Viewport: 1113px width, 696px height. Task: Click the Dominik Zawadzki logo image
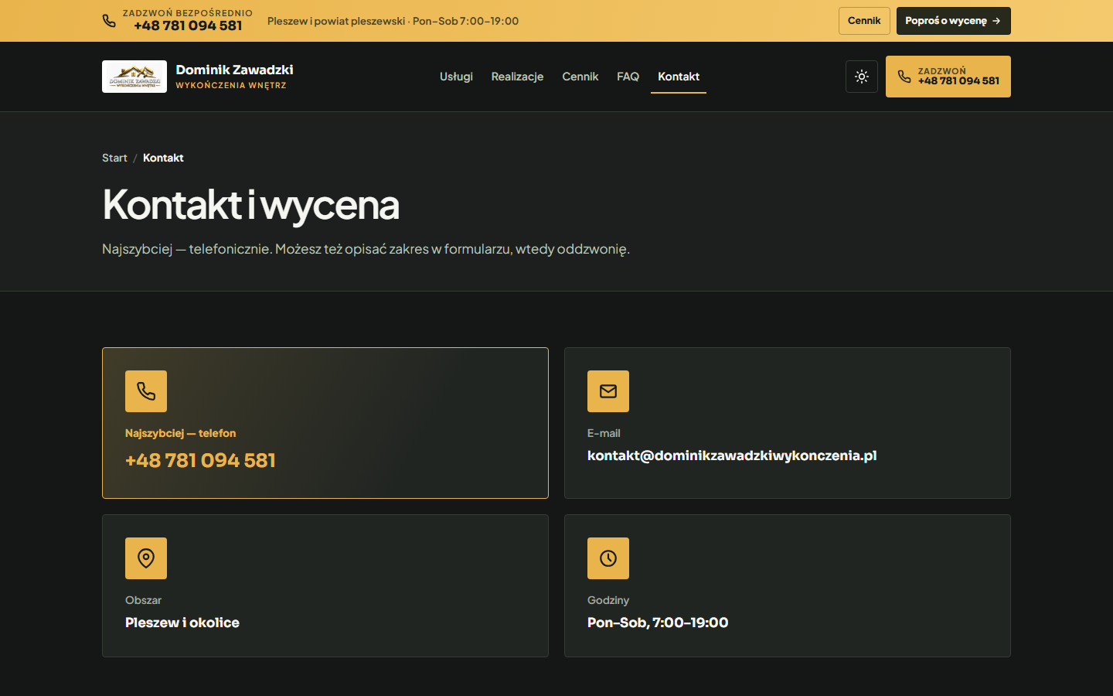pos(134,77)
